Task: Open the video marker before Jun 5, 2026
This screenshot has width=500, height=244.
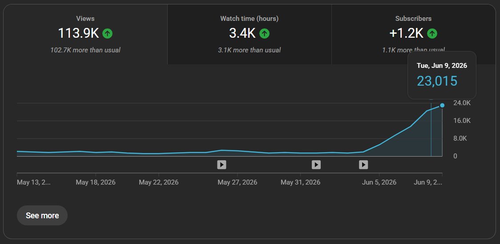Action: pos(363,165)
